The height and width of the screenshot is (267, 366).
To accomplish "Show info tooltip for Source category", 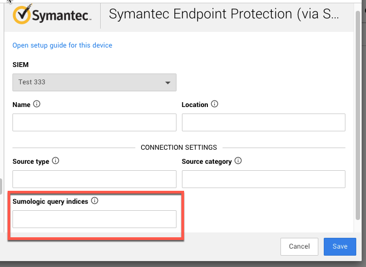I will point(238,161).
